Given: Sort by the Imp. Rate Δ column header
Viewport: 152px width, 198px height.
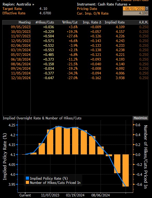Looking at the screenshot, I should click(92, 22).
